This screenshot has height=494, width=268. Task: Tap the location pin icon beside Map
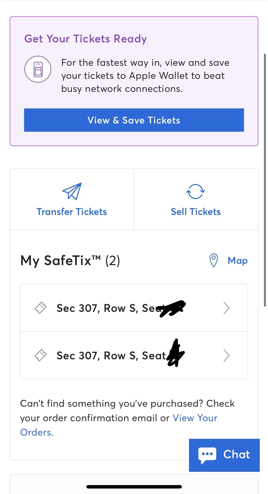[213, 260]
